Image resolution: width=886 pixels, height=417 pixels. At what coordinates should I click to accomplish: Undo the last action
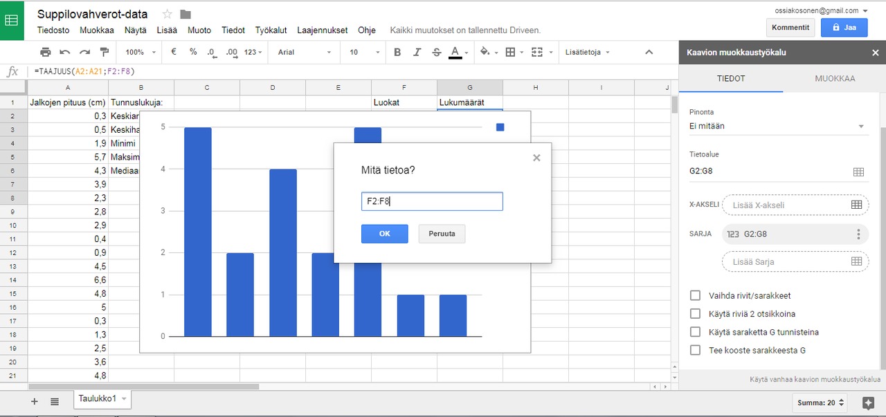(x=65, y=52)
